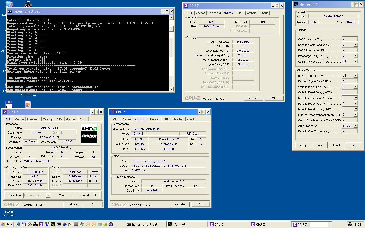Image resolution: width=365 pixels, height=228 pixels.
Task: Switch to Memset in the taskbar
Action: click(x=187, y=224)
